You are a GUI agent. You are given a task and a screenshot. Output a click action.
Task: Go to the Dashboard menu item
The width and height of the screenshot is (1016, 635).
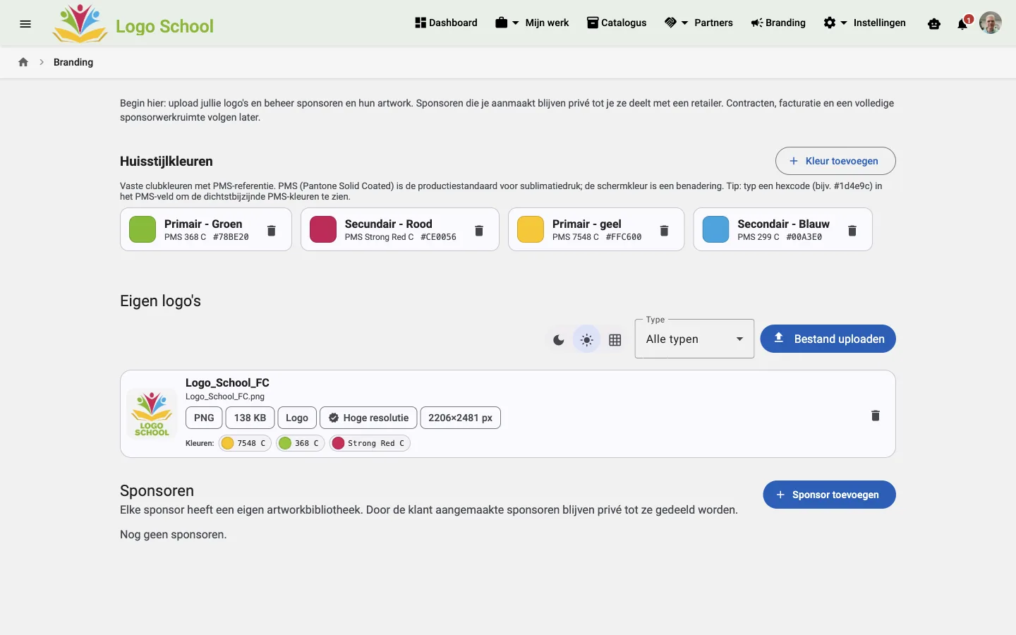[446, 23]
